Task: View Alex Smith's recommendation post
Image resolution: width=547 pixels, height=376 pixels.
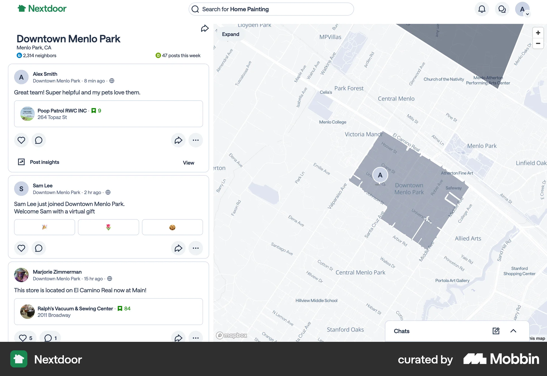Action: coord(188,163)
